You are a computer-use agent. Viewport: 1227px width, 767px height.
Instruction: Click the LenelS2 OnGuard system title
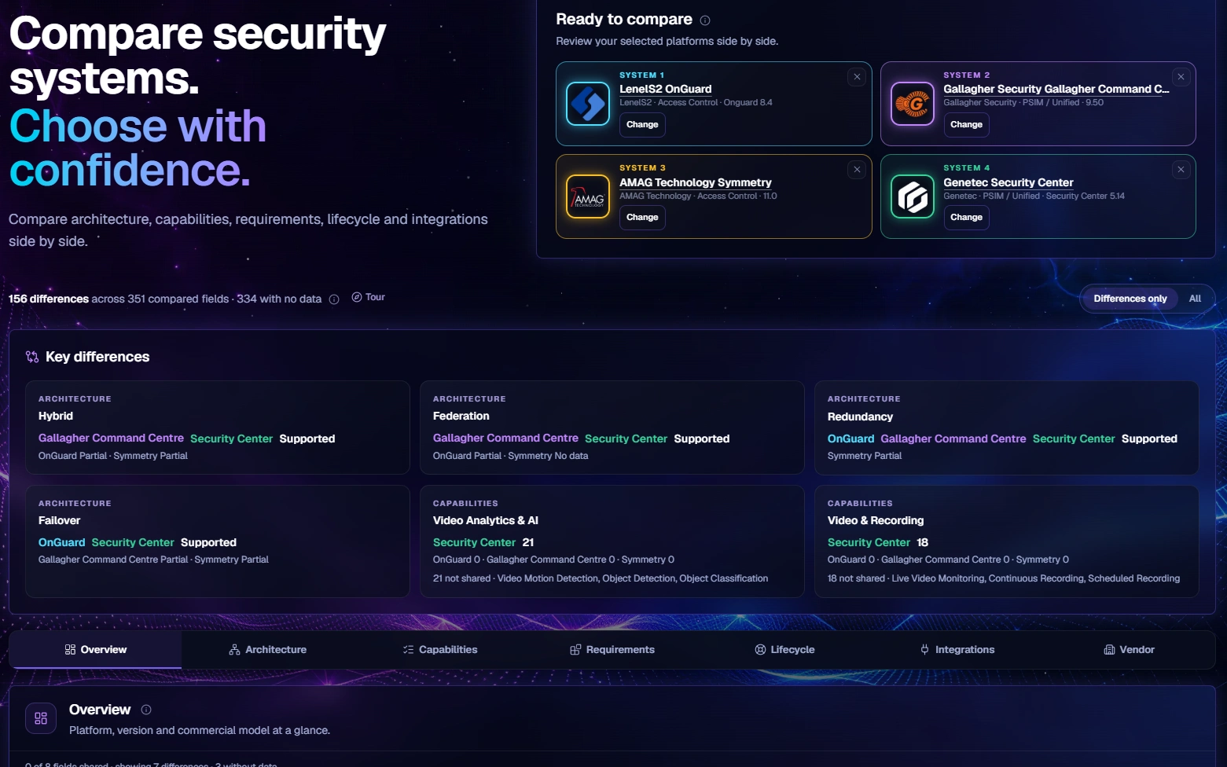[666, 90]
